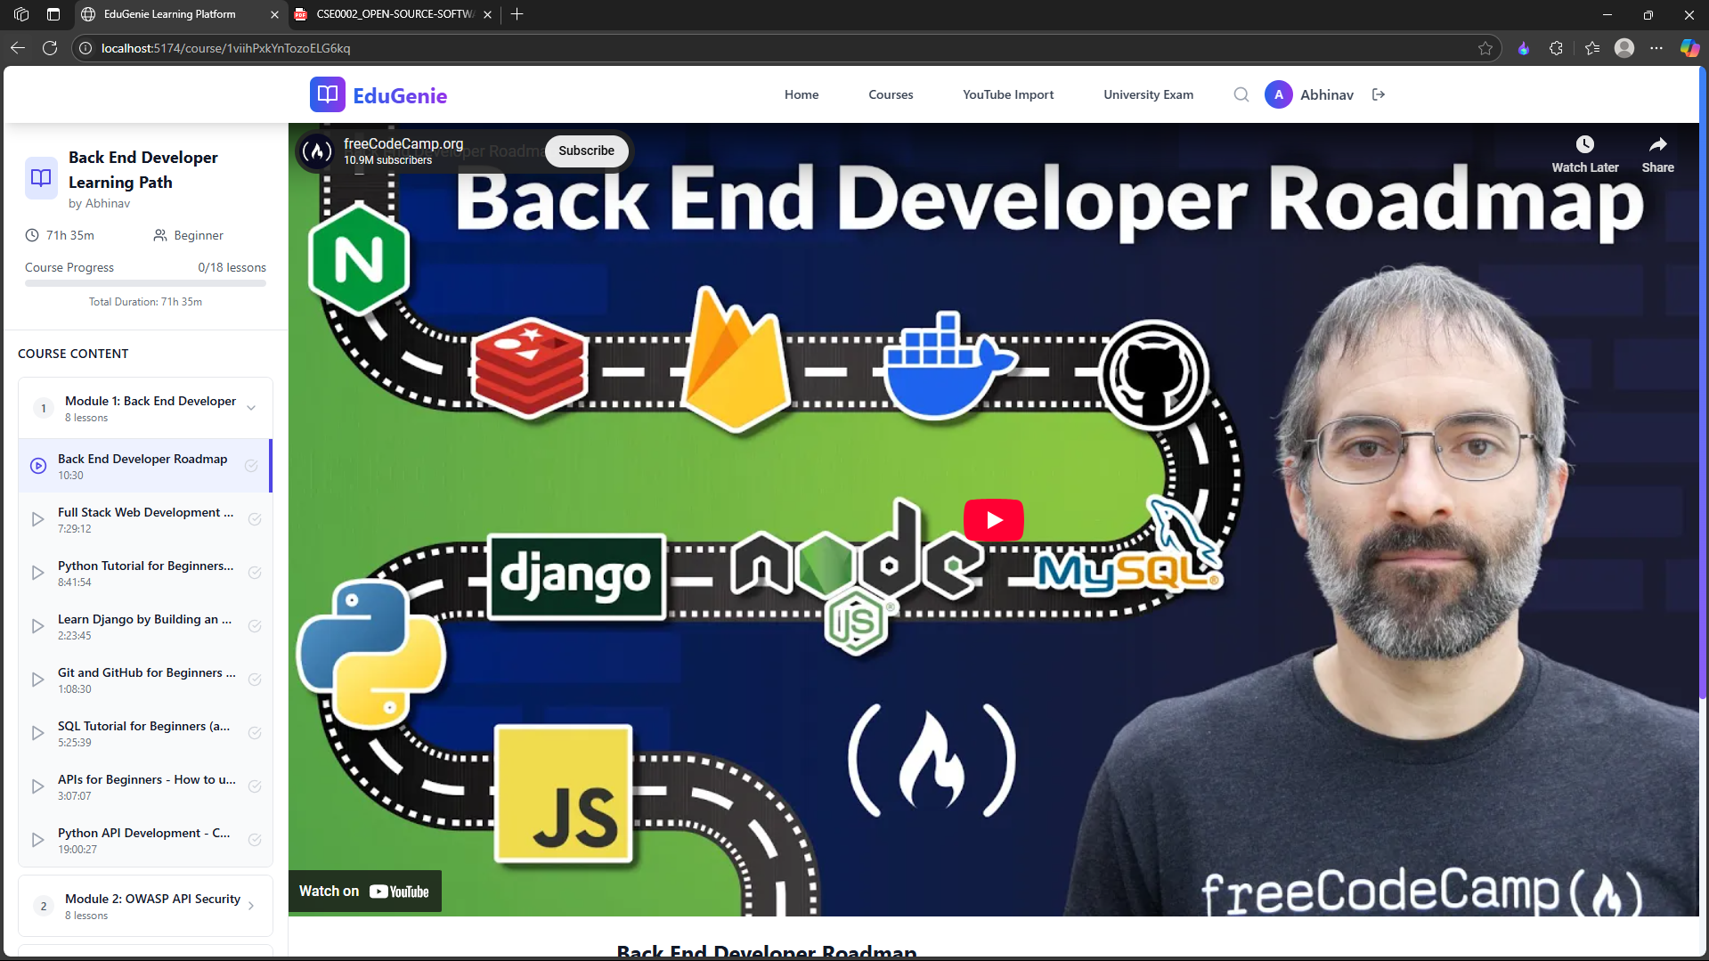Open the Courses nav item

click(x=891, y=94)
